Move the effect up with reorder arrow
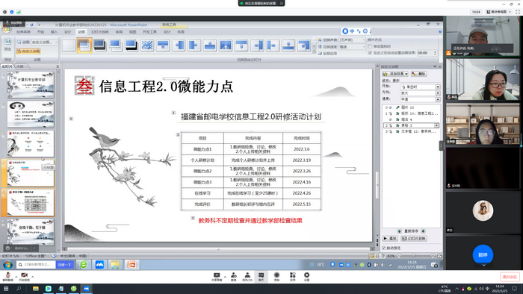 pos(399,231)
